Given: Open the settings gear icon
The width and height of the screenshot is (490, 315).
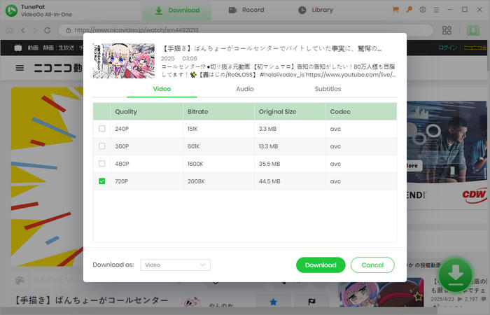Looking at the screenshot, I should point(423,10).
